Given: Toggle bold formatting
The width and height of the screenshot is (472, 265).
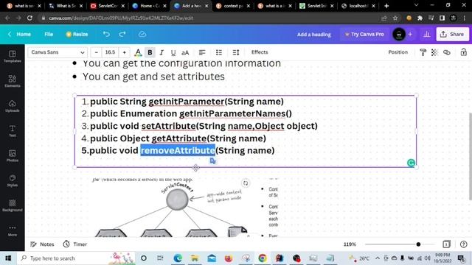Looking at the screenshot, I should pyautogui.click(x=150, y=52).
